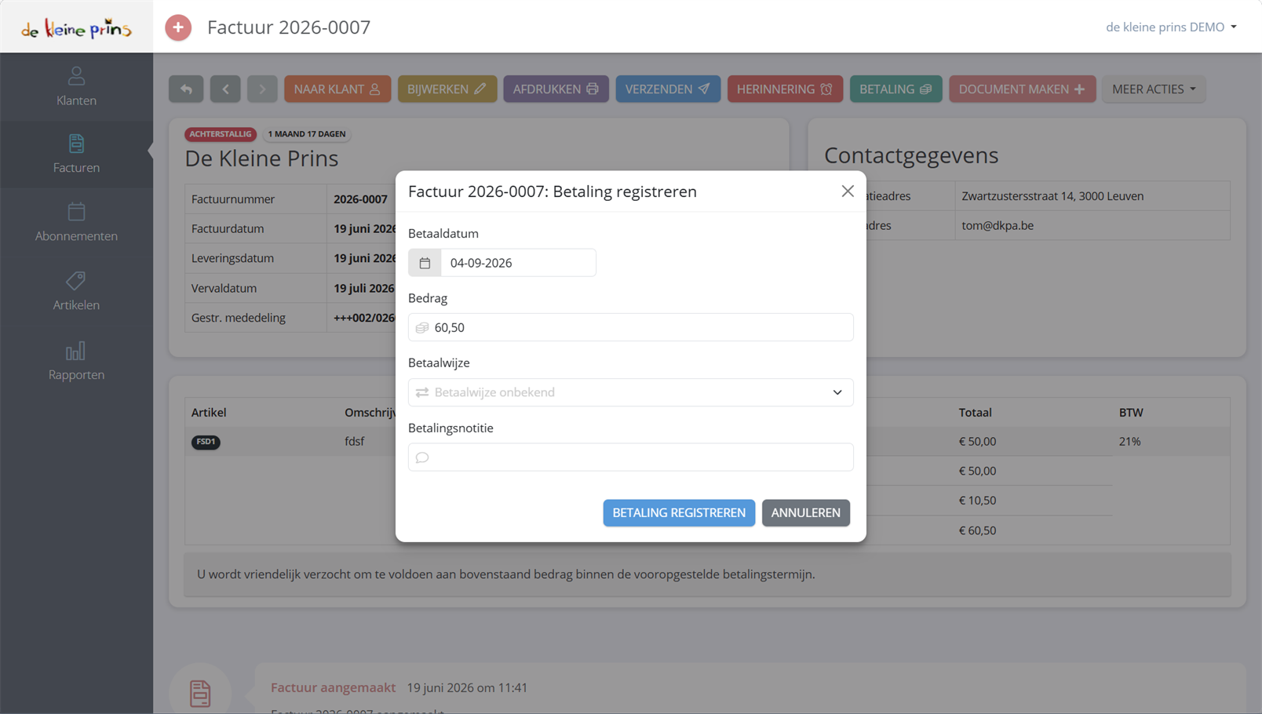
Task: Open Klanten in the sidebar
Action: [x=76, y=86]
